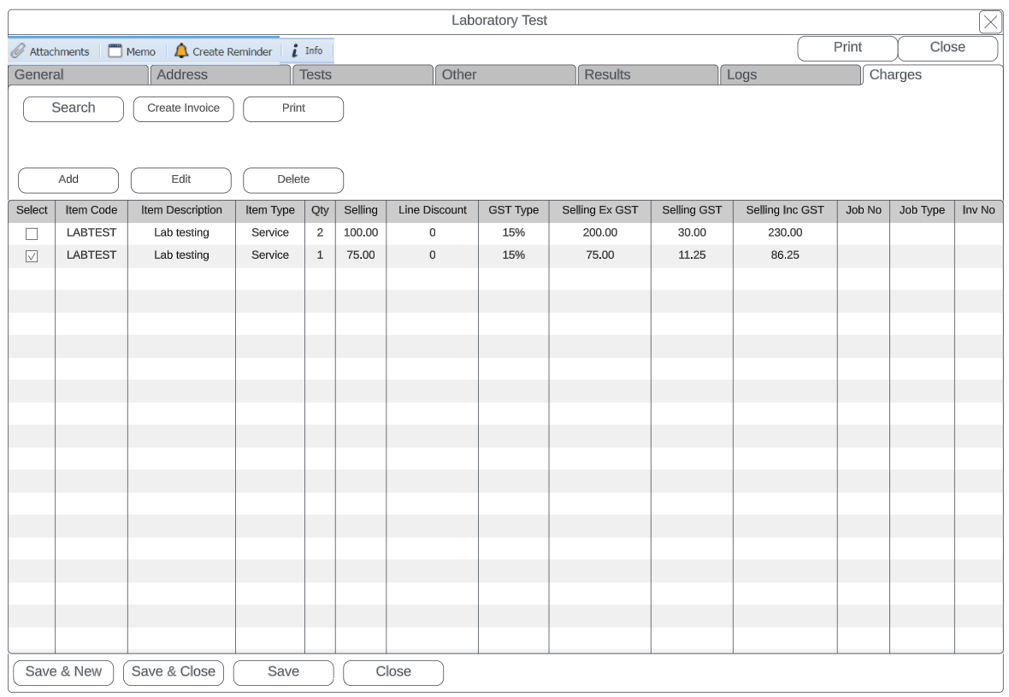Open the Info icon in toolbar
1009x697 pixels.
point(295,51)
